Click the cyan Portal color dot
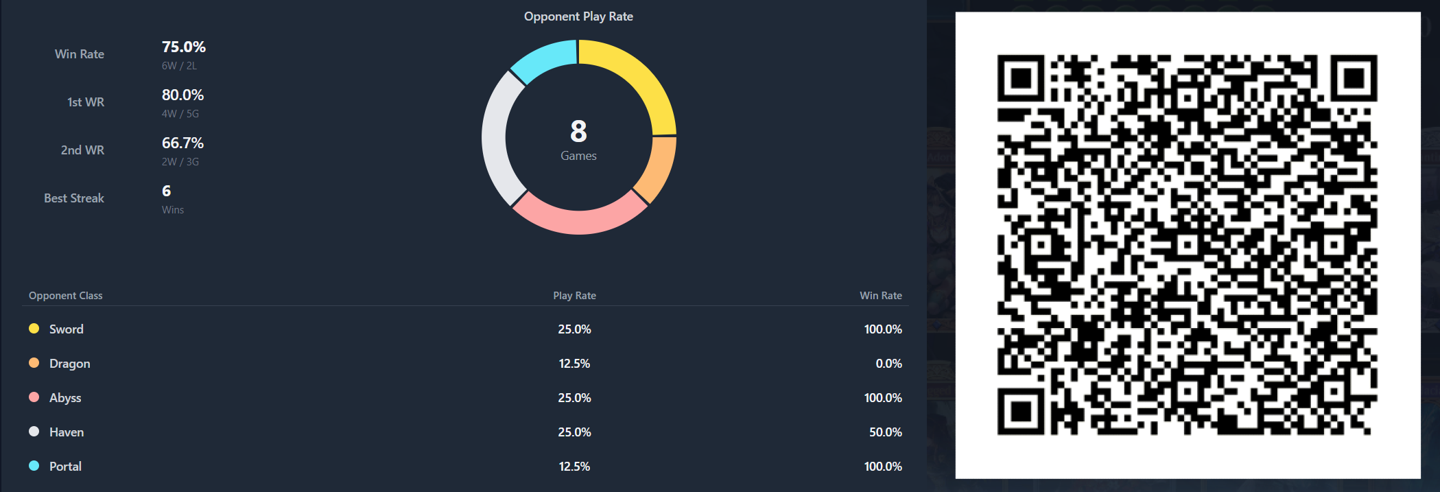The height and width of the screenshot is (492, 1440). [34, 466]
